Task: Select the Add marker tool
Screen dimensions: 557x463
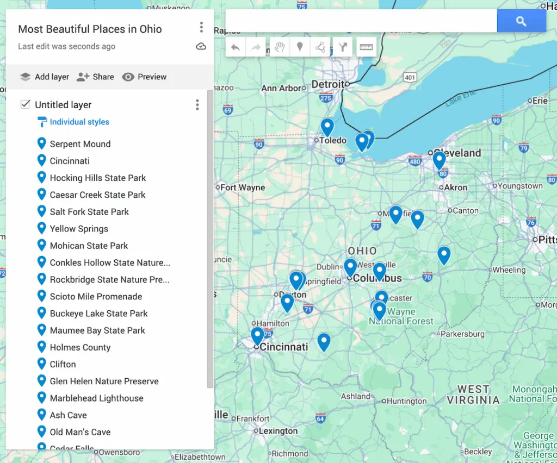Action: pos(300,47)
